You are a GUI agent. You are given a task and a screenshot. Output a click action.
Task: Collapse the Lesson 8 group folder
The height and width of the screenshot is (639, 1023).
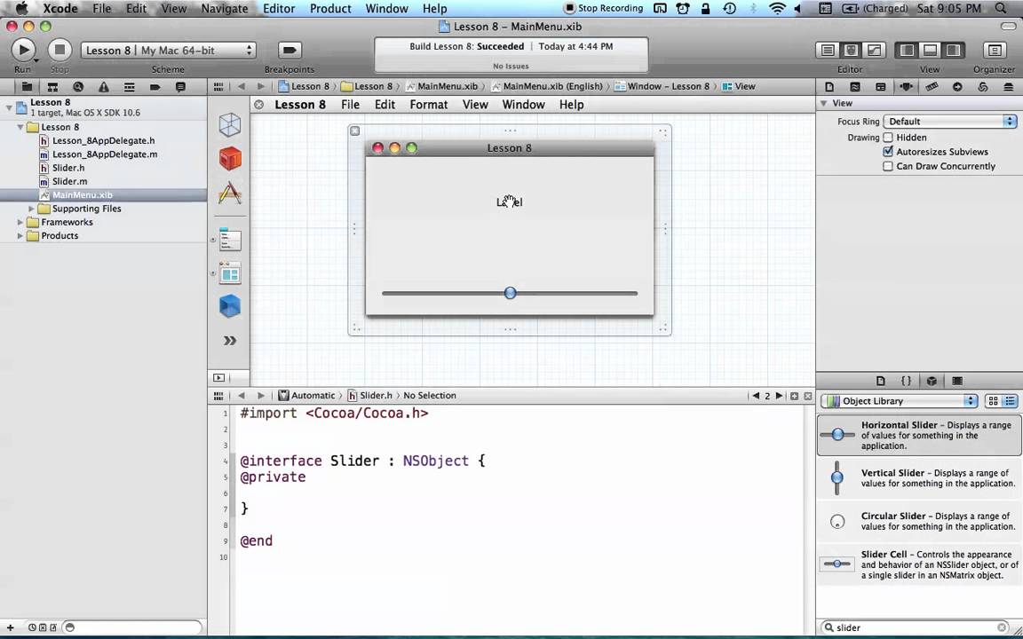[20, 127]
